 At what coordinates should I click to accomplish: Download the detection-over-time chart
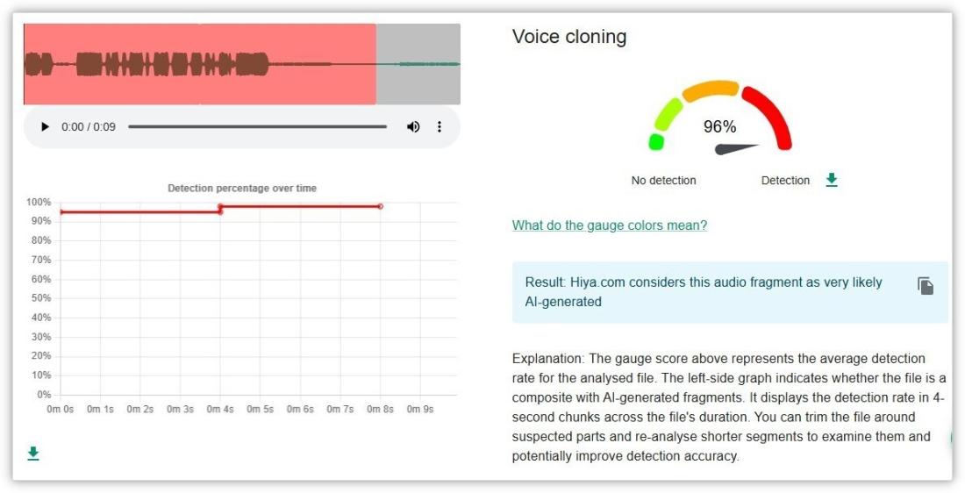click(x=33, y=454)
